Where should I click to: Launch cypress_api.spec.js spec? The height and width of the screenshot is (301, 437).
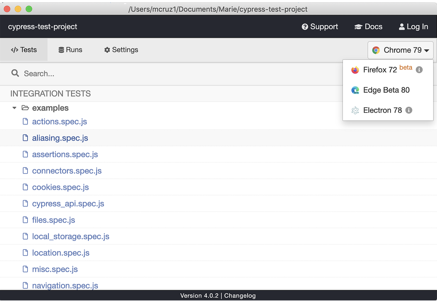[68, 204]
